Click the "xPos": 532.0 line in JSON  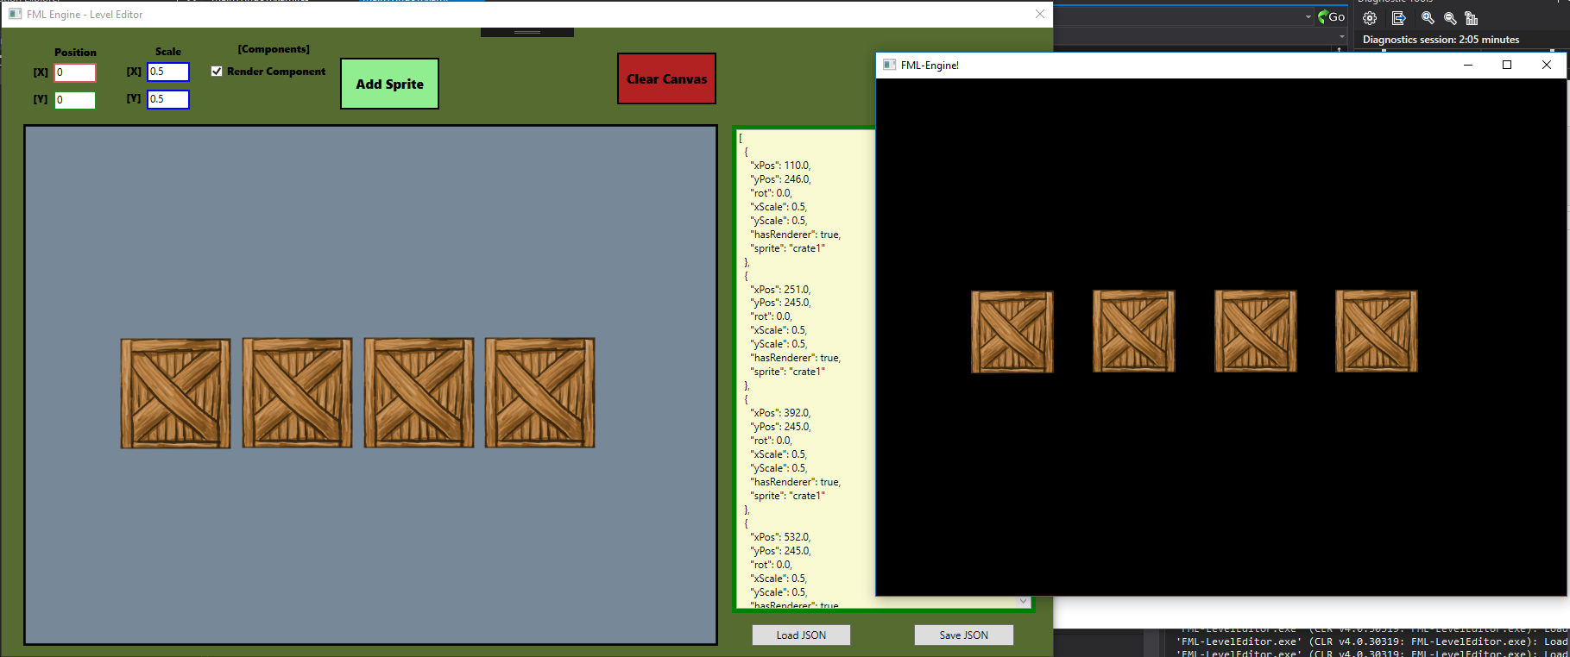click(x=780, y=537)
